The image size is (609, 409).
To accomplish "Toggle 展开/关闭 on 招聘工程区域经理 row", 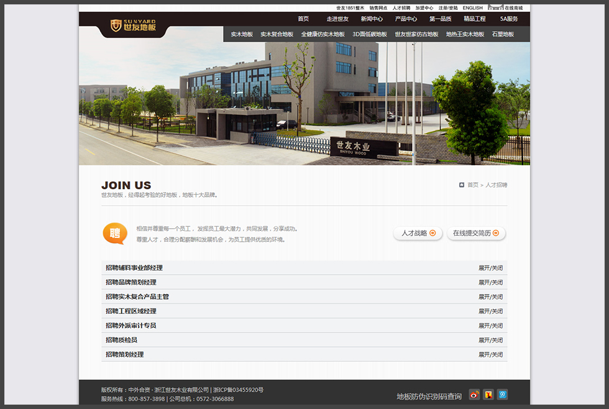I will 490,311.
